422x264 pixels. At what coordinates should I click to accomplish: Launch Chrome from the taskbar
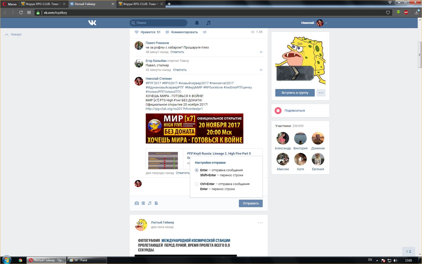20,260
